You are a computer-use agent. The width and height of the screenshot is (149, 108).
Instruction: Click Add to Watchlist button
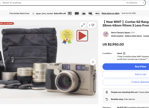[126, 82]
